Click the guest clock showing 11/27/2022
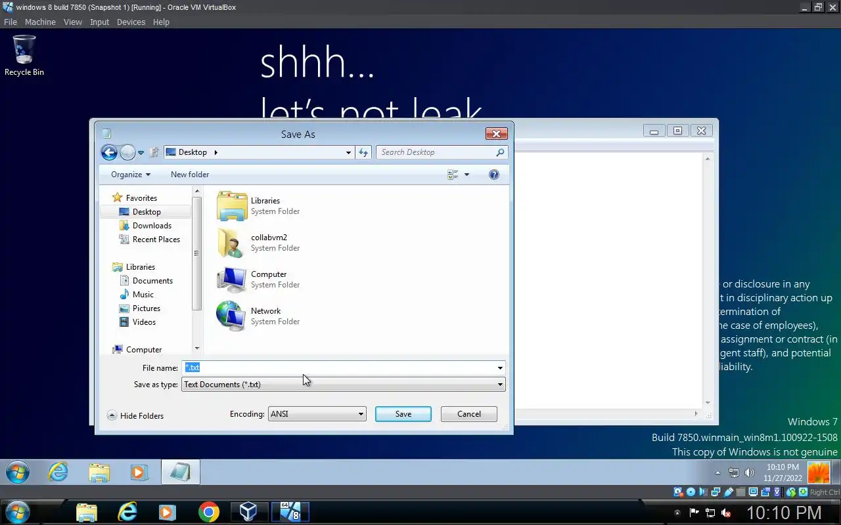Screen dimensions: 841x525 tap(782, 472)
